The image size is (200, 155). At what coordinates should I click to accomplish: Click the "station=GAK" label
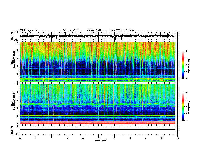[x=94, y=30]
